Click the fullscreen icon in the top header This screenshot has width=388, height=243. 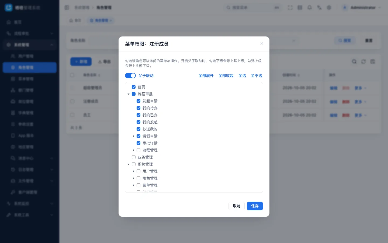pyautogui.click(x=290, y=8)
